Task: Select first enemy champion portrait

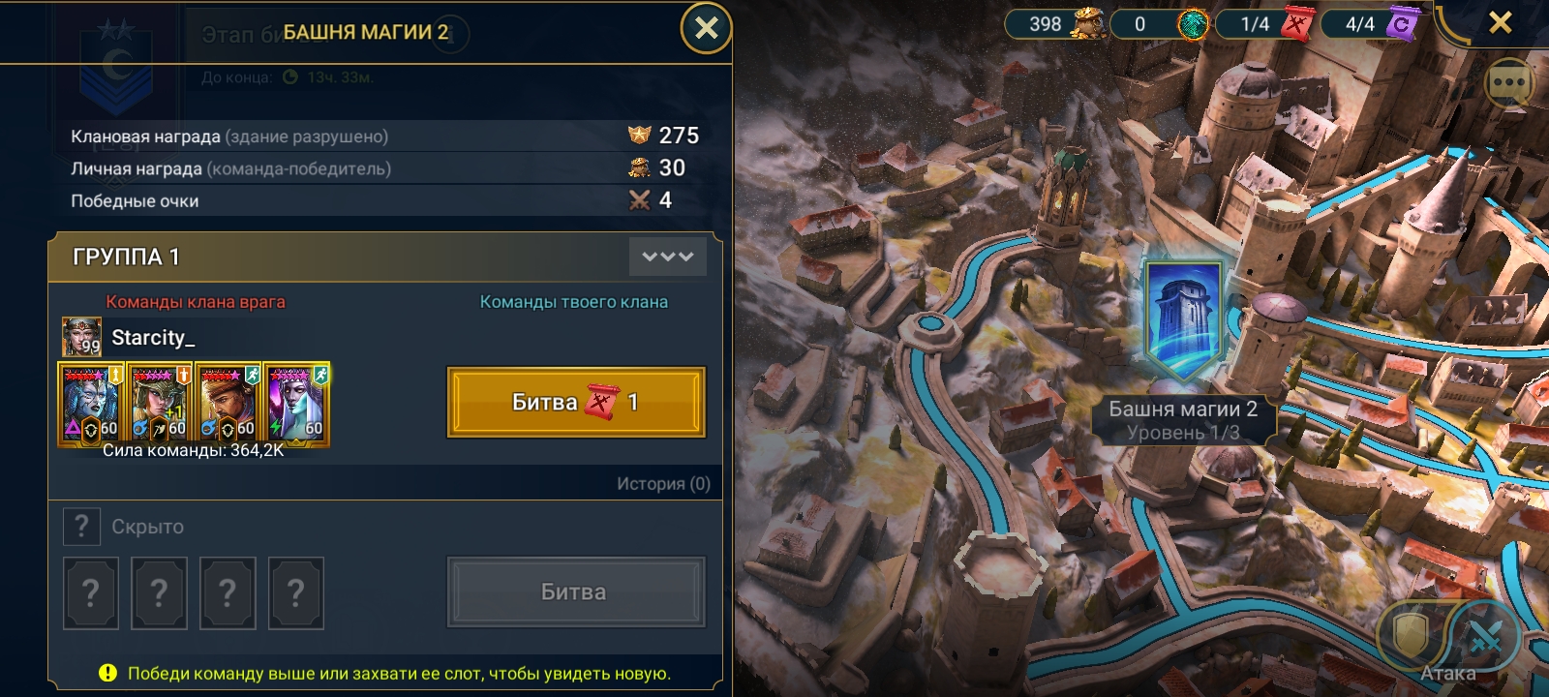Action: coord(92,404)
